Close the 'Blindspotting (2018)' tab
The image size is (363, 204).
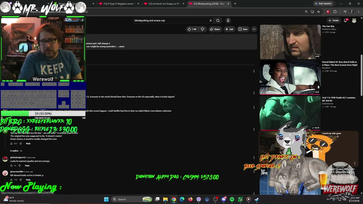click(228, 4)
